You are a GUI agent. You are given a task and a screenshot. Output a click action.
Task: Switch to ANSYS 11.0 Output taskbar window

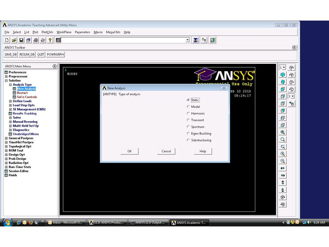(x=148, y=223)
